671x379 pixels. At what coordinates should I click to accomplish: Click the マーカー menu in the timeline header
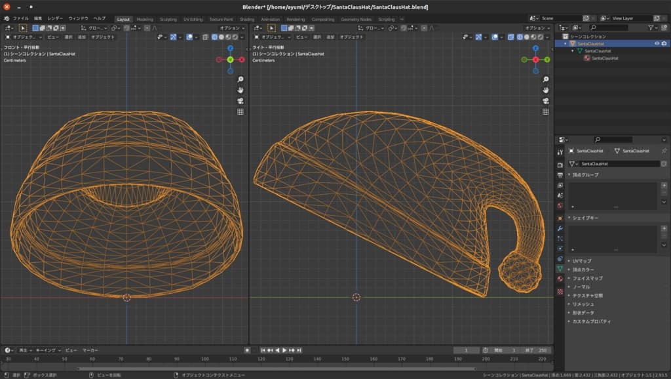[90, 350]
